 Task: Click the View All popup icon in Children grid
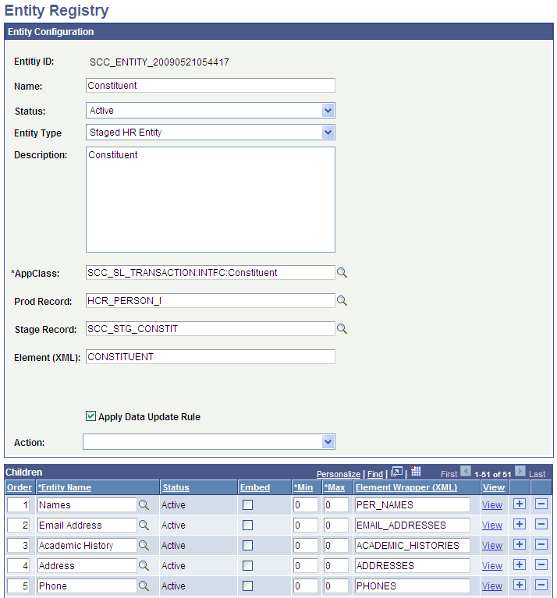pos(397,472)
